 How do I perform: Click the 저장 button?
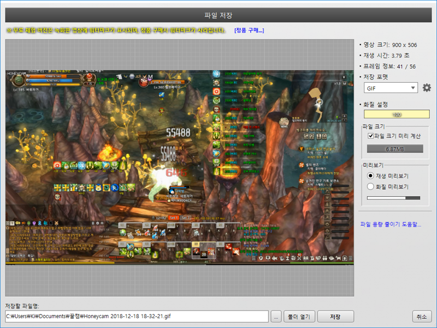(335, 317)
